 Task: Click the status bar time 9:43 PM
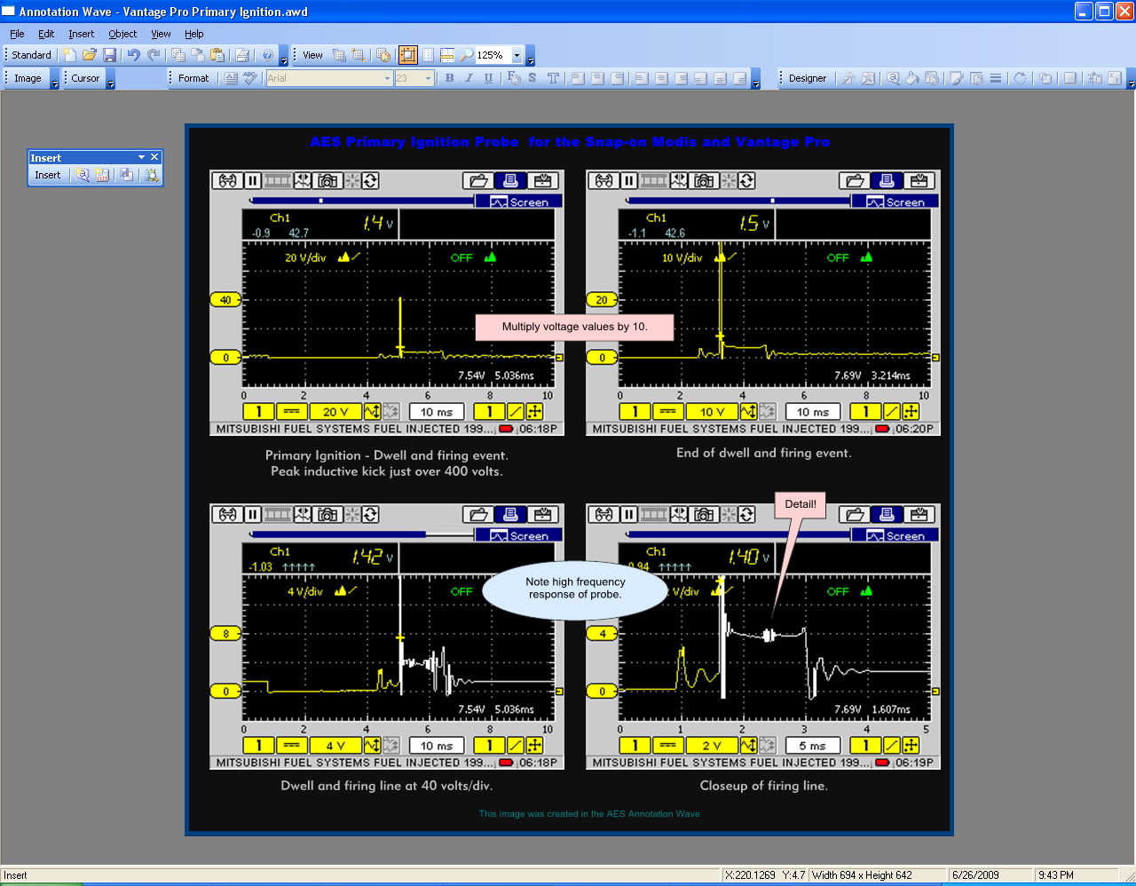[1056, 875]
